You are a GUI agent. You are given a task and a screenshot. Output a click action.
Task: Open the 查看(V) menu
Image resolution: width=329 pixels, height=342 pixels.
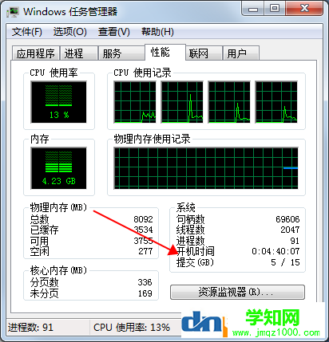114,32
